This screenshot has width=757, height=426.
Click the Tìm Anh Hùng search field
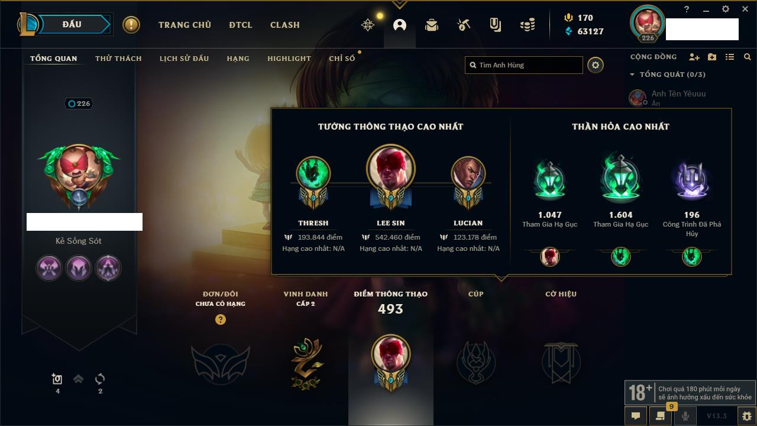[x=524, y=65]
